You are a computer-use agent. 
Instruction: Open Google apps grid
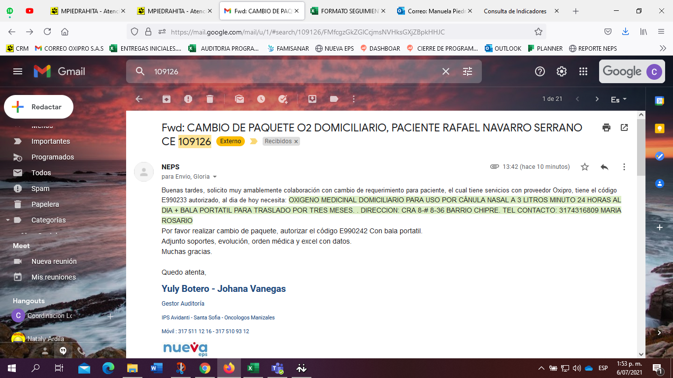click(x=583, y=71)
